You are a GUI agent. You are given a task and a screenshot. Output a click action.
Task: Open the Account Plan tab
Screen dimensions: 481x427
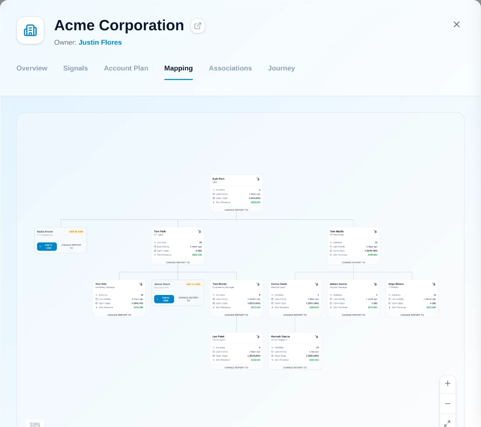(126, 68)
